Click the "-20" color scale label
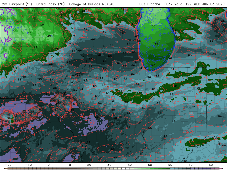Image resolution: width=227 pixels, height=170 pixels. (x=8, y=165)
